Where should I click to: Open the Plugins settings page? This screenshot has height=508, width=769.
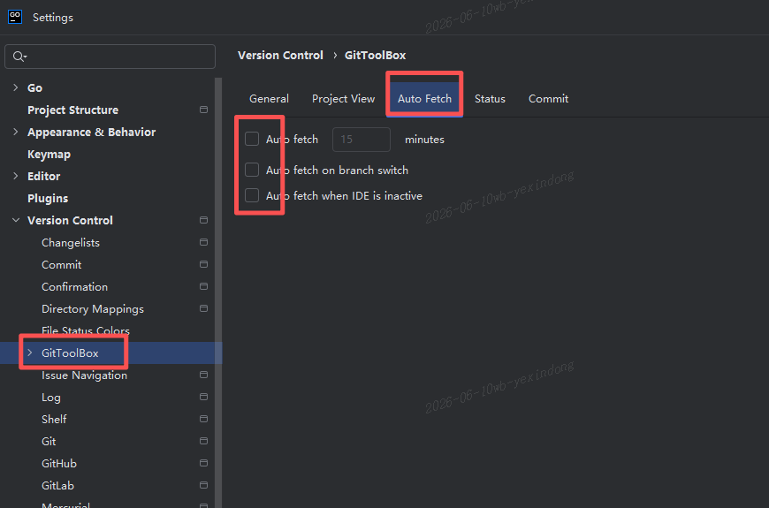[x=48, y=198]
